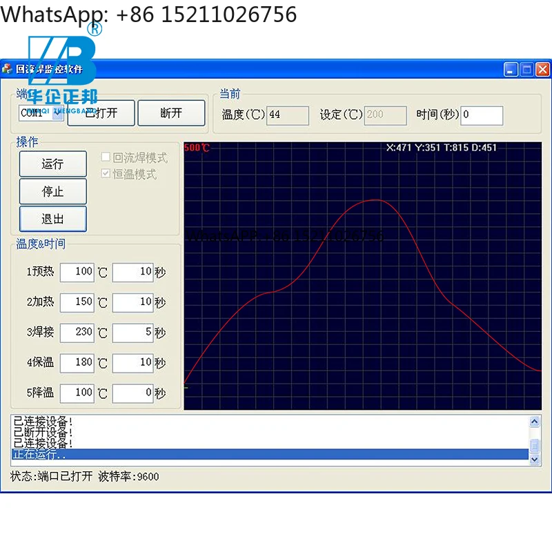Screen dimensions: 552x552
Task: Toggle the 回流焊模式 checkbox
Action: coord(106,158)
